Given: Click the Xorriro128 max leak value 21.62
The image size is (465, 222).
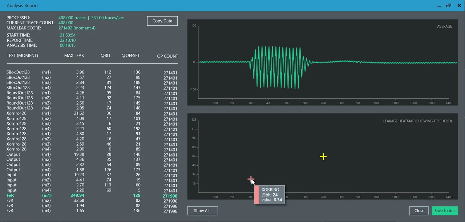Looking at the screenshot, I should (x=79, y=113).
